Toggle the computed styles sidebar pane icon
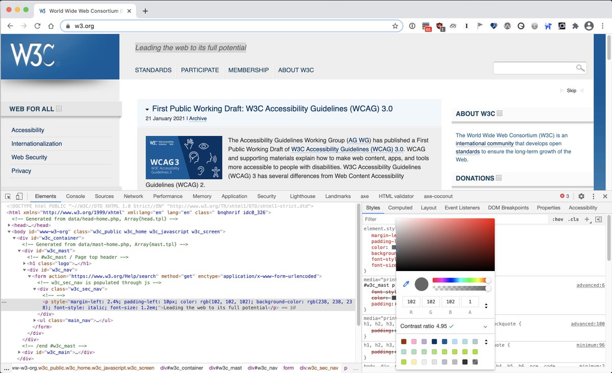Screen dimensions: 612x373 [599, 219]
